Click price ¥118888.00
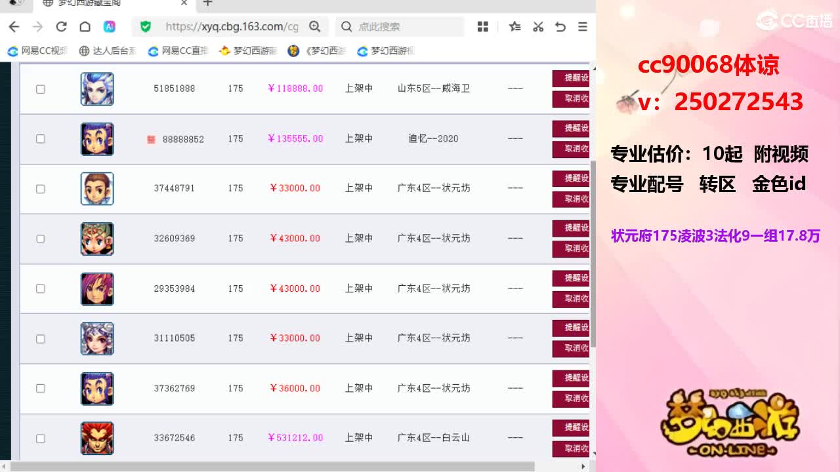 (x=295, y=88)
